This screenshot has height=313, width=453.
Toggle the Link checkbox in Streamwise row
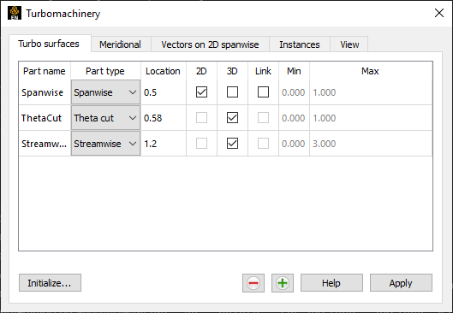point(263,144)
